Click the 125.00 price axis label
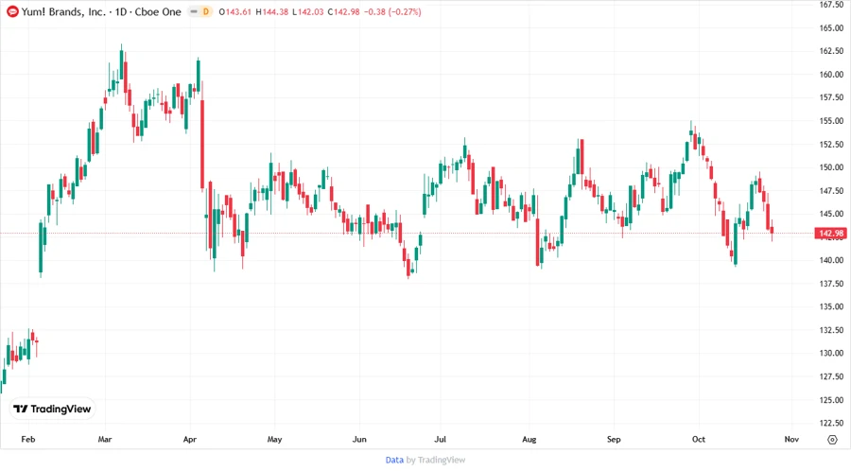Screen dimensions: 851x471 pos(831,400)
